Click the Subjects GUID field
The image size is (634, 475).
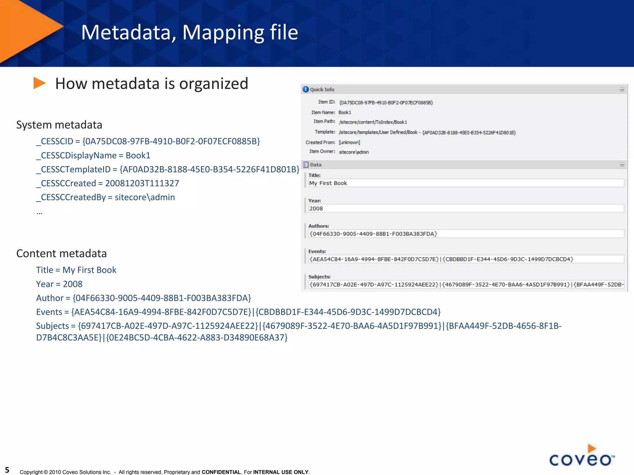(466, 285)
